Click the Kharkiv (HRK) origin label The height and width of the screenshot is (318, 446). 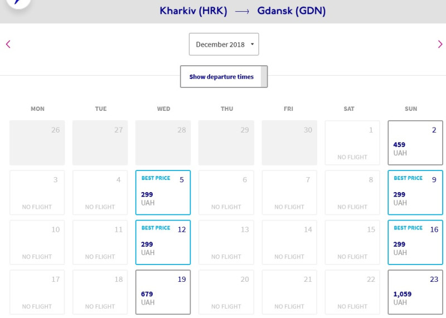193,11
